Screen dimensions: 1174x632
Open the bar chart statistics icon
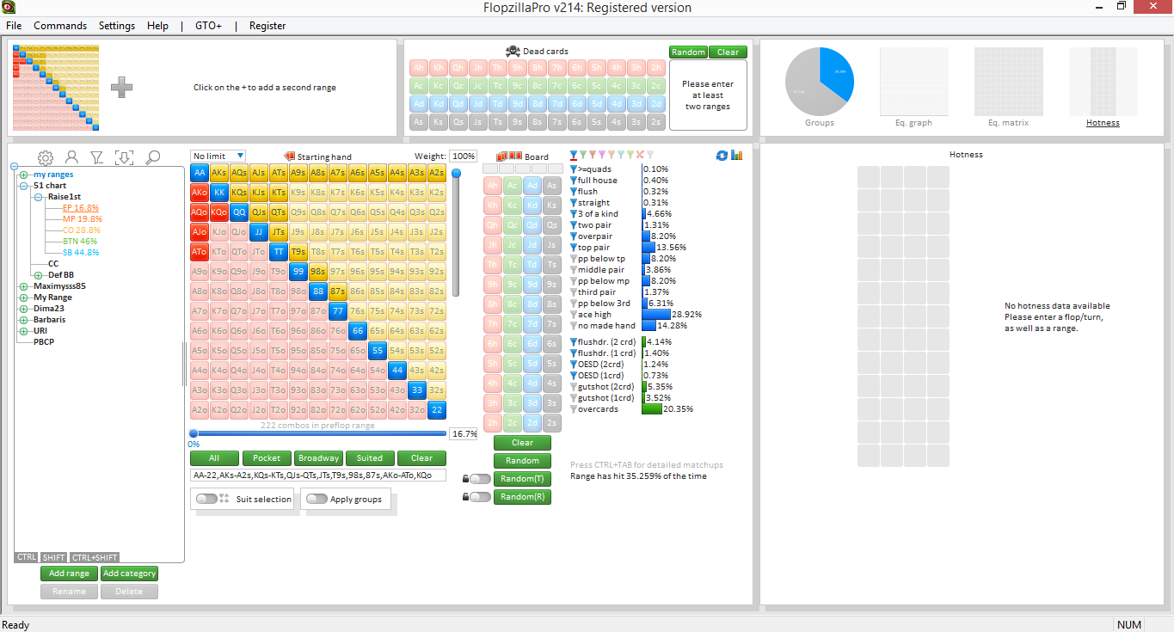click(736, 156)
